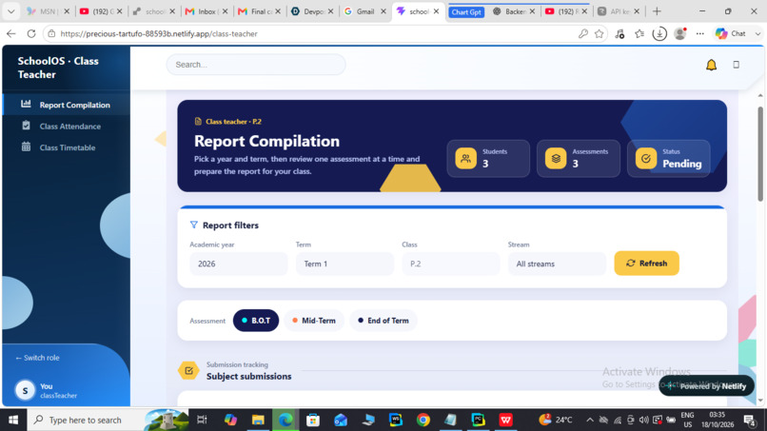
Task: Open the All streams dropdown
Action: tap(557, 264)
